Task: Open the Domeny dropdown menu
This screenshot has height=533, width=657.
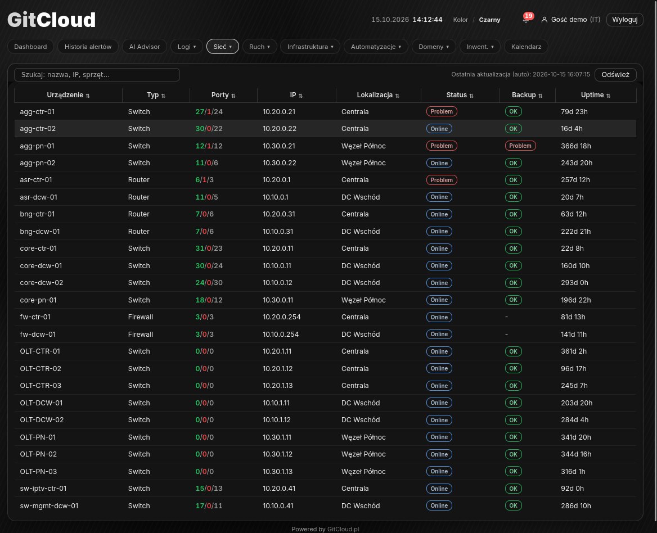Action: tap(434, 47)
